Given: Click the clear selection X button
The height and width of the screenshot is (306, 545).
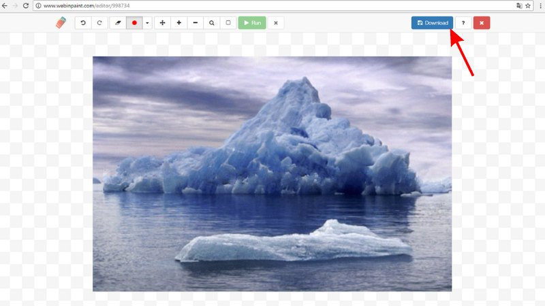Looking at the screenshot, I should 276,23.
